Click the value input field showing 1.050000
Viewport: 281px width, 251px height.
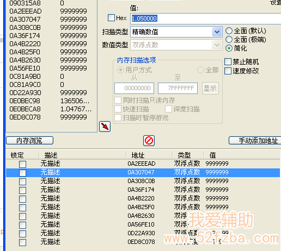click(x=205, y=18)
